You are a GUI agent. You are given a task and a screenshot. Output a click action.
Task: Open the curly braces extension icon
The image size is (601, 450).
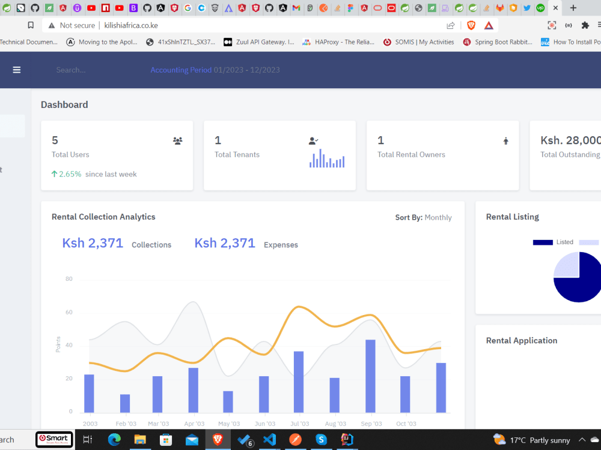(x=569, y=25)
